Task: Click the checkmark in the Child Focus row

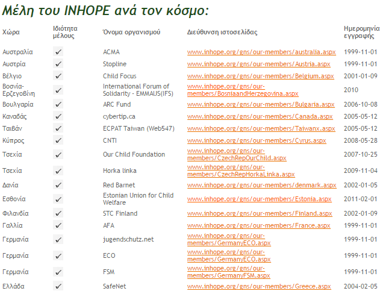Action: pyautogui.click(x=58, y=76)
